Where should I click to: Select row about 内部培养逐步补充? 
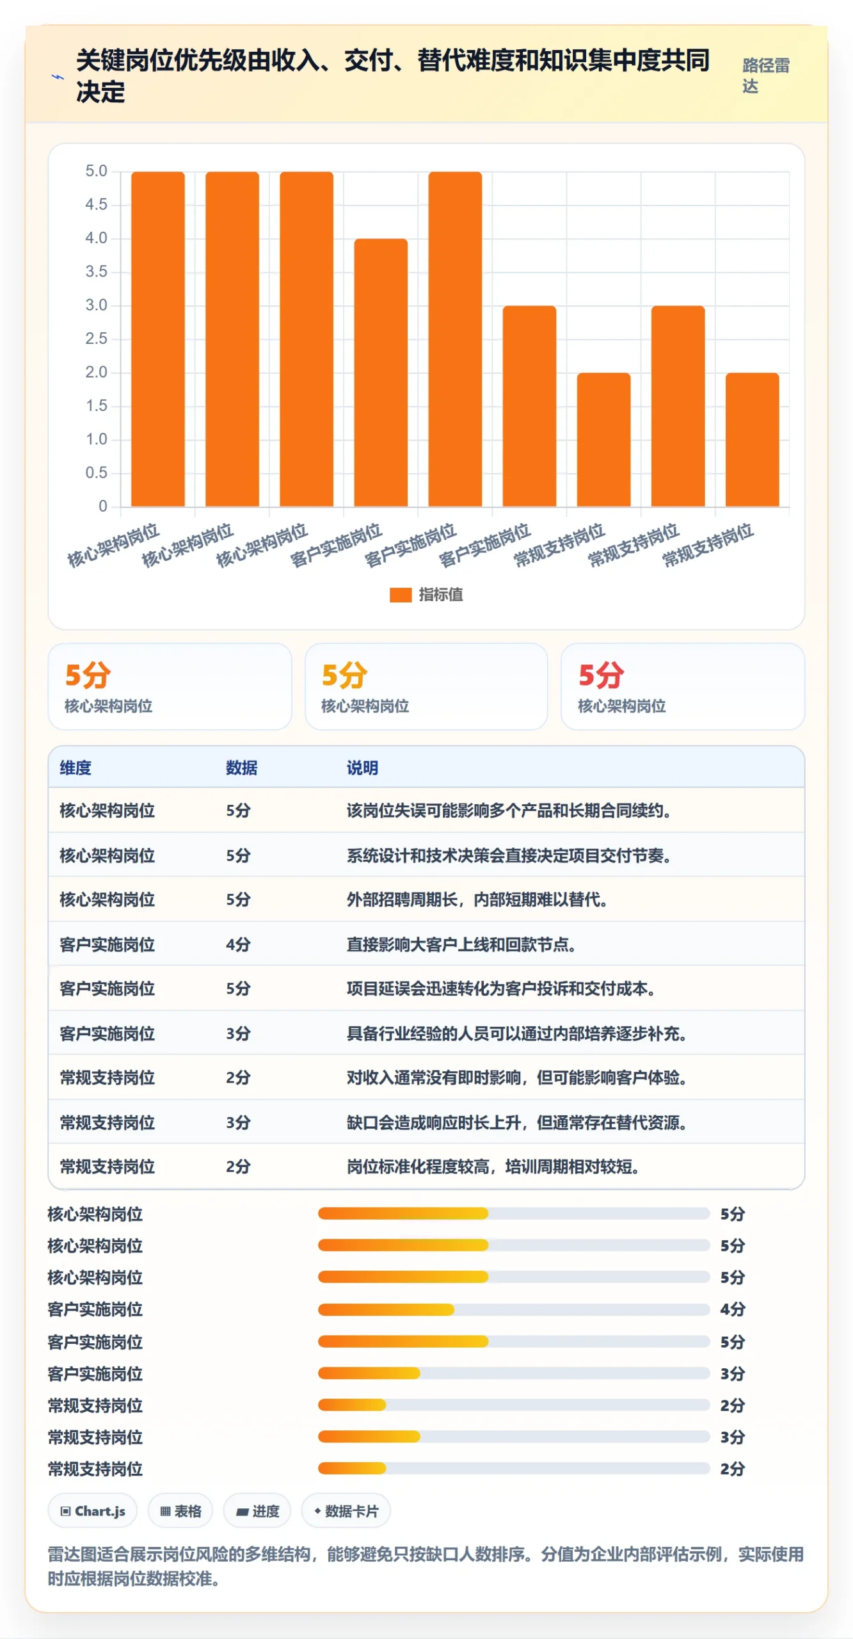[426, 1033]
